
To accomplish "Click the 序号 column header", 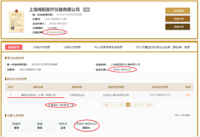I will 11,87.
